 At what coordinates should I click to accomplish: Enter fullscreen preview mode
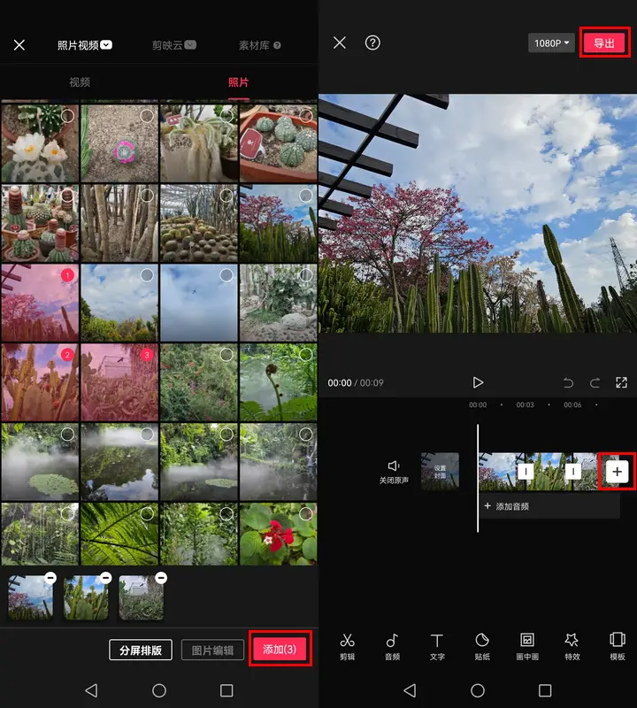(621, 382)
